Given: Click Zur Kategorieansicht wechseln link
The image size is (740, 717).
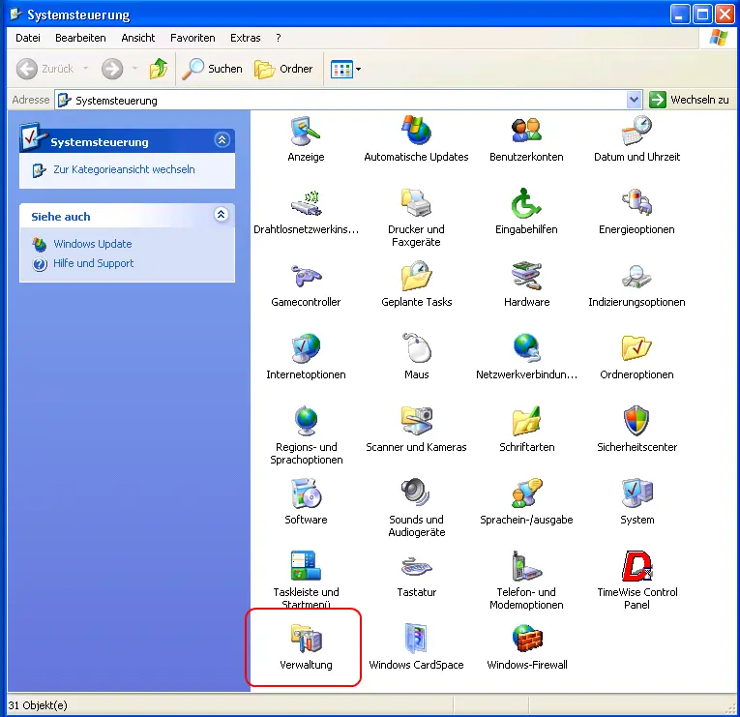Looking at the screenshot, I should click(124, 169).
